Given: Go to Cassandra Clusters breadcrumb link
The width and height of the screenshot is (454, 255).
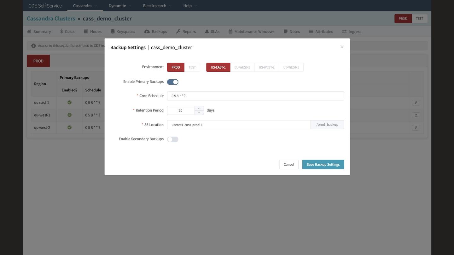Looking at the screenshot, I should point(51,18).
